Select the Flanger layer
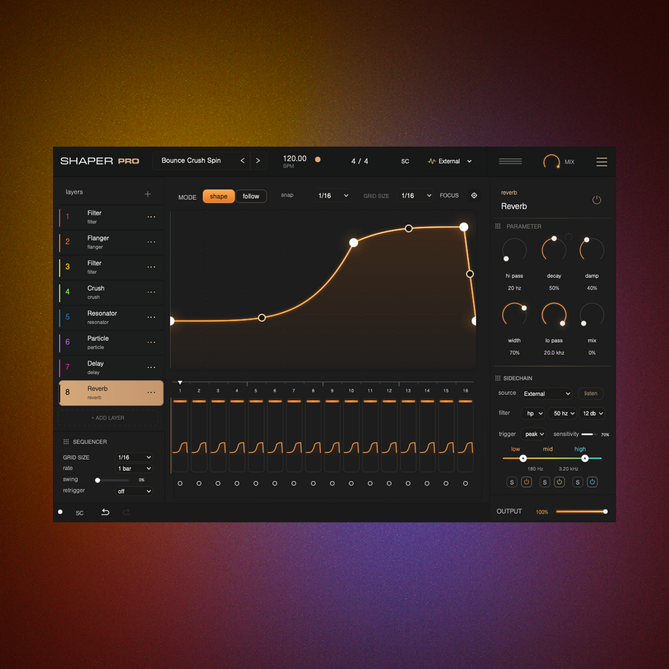Viewport: 669px width, 669px height. pos(111,242)
